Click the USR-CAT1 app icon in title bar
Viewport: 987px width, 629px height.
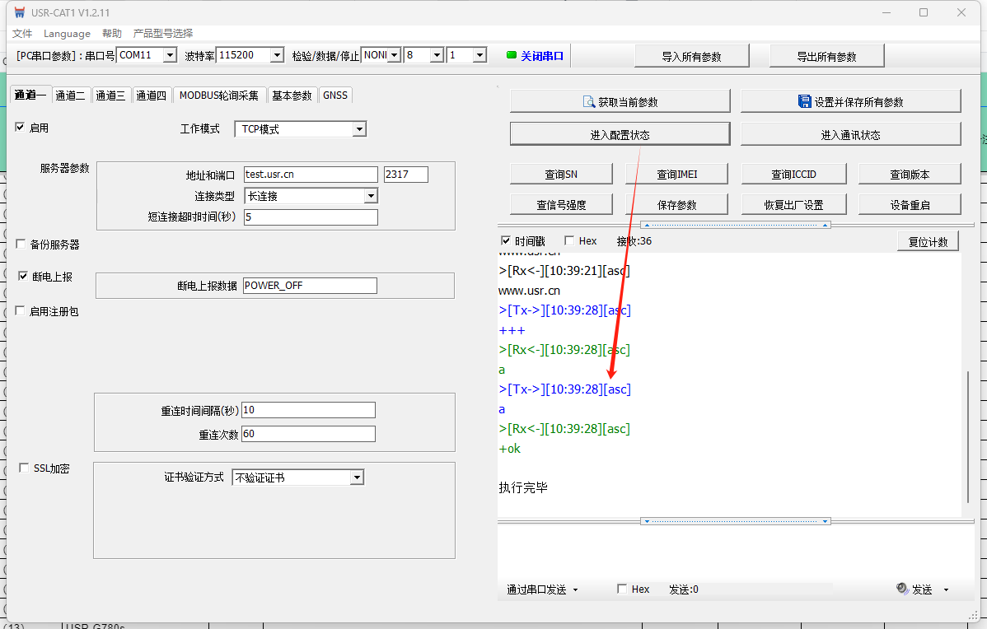pos(19,12)
